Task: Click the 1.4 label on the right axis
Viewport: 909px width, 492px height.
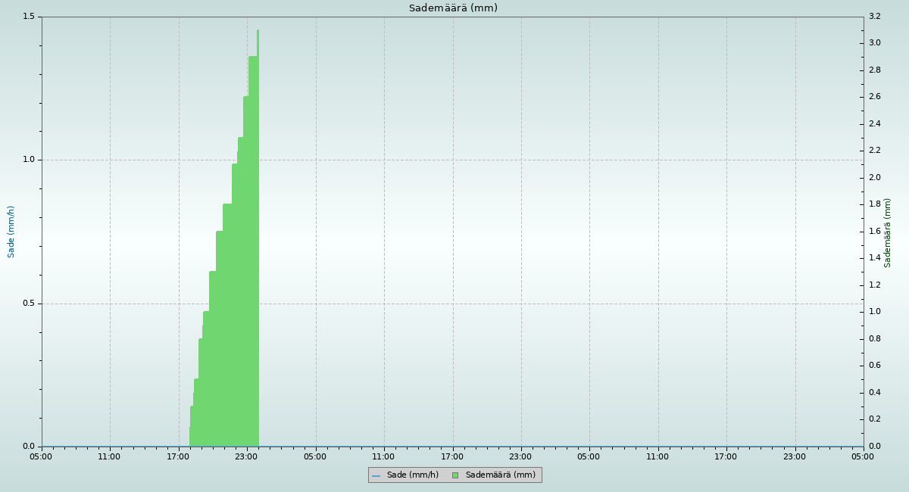Action: pyautogui.click(x=874, y=258)
